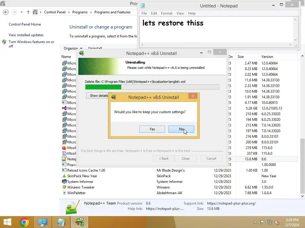305x228 pixels.
Task: Click the System Informer list icon
Action: tap(64, 181)
